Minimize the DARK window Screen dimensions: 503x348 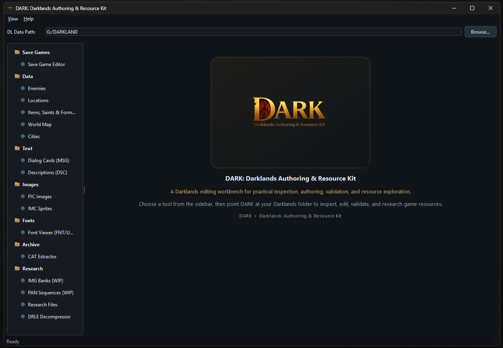454,8
